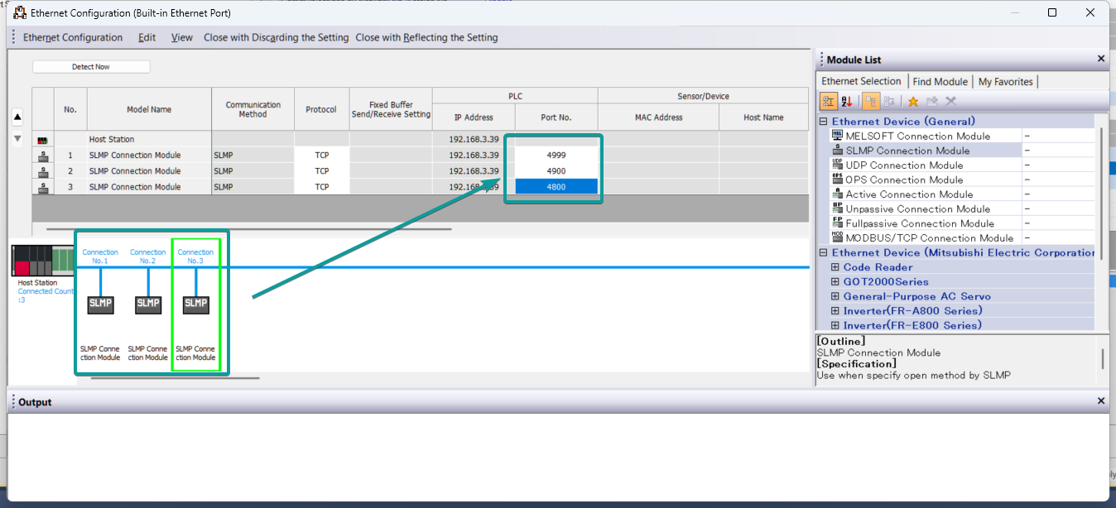Select the UDP Connection Module icon
Viewport: 1116px width, 508px height.
tap(837, 165)
